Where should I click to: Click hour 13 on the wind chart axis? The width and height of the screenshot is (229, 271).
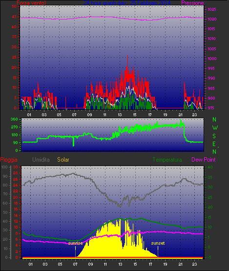click(x=120, y=115)
